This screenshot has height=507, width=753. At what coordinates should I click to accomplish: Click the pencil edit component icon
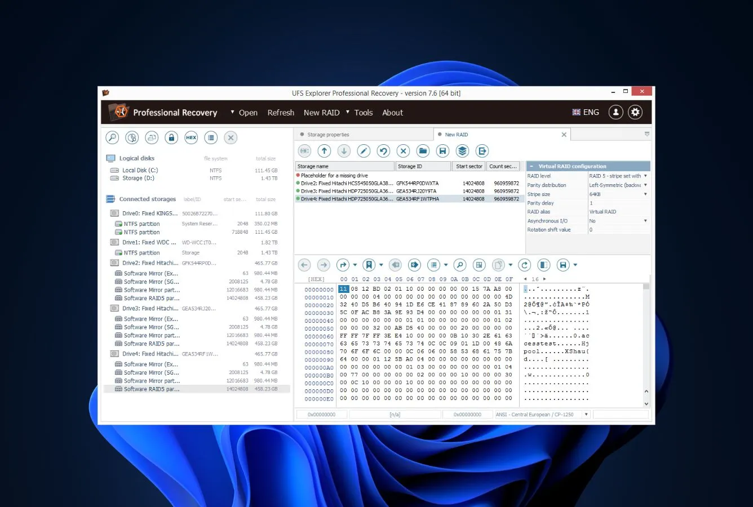coord(364,151)
